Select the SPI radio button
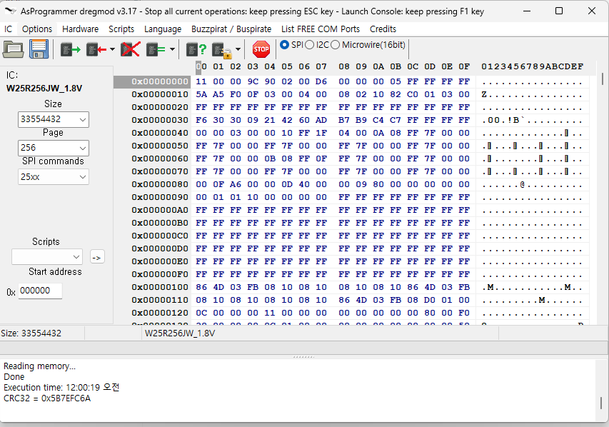Viewport: 609px width, 427px height. (x=284, y=45)
